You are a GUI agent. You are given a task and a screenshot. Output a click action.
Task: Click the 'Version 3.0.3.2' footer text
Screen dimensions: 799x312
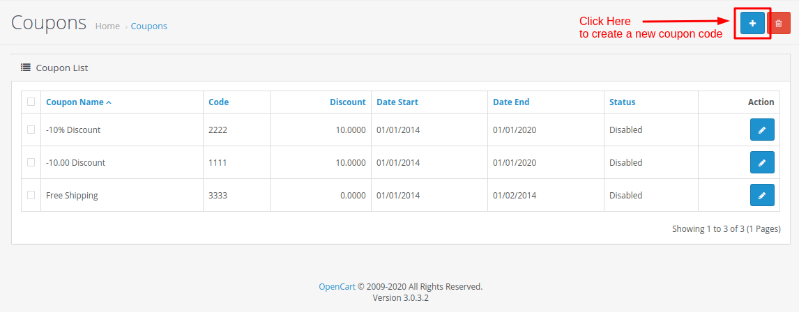400,298
